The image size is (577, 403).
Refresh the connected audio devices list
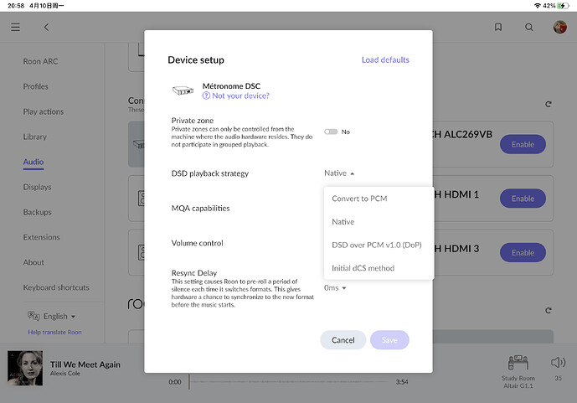tap(548, 104)
